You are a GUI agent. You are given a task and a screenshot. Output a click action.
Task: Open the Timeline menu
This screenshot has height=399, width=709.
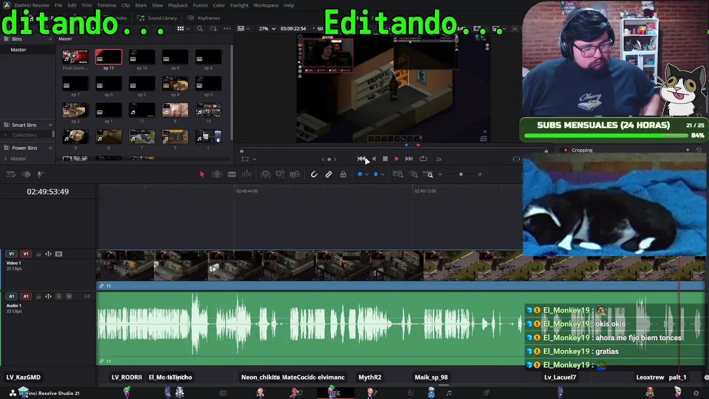click(x=106, y=6)
